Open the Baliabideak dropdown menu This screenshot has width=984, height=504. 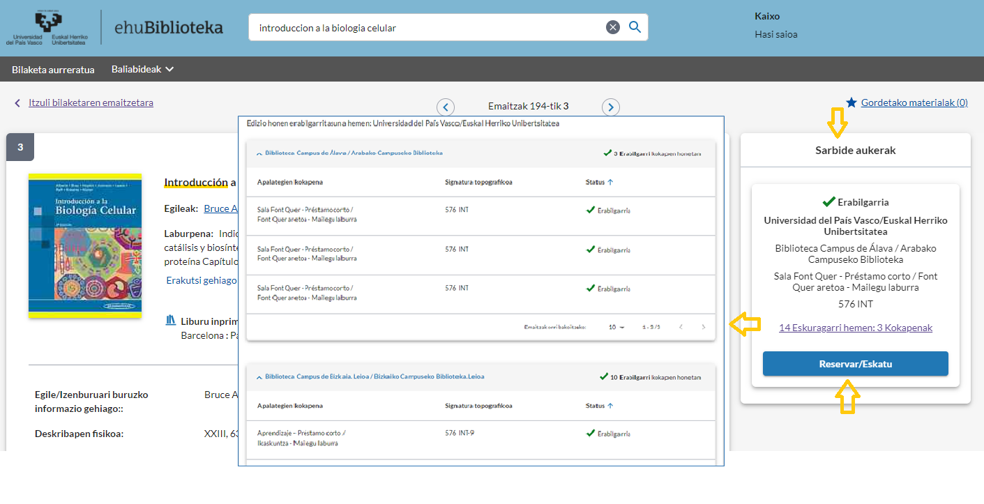click(142, 69)
